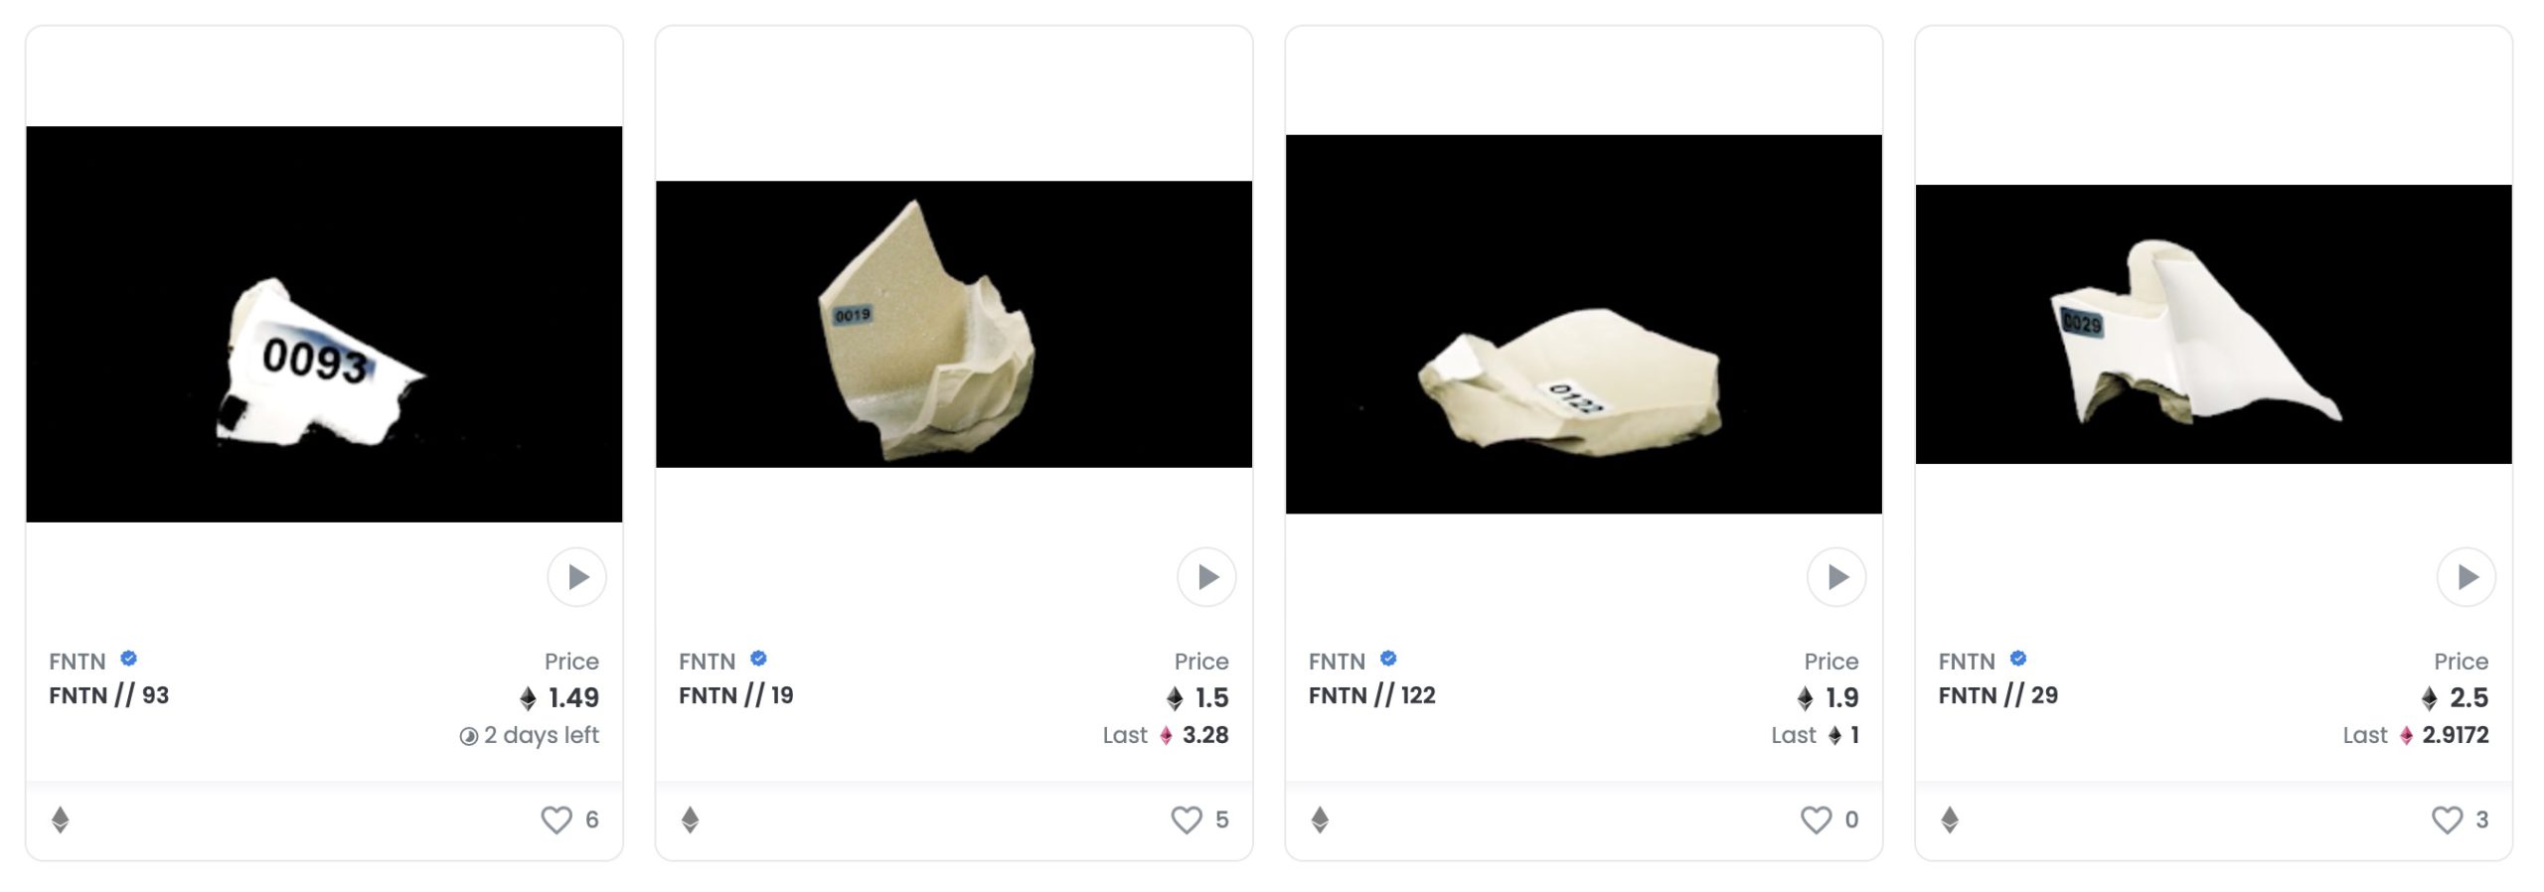Open FNTN collection link on the 29 card
This screenshot has width=2544, height=892.
pos(1967,662)
